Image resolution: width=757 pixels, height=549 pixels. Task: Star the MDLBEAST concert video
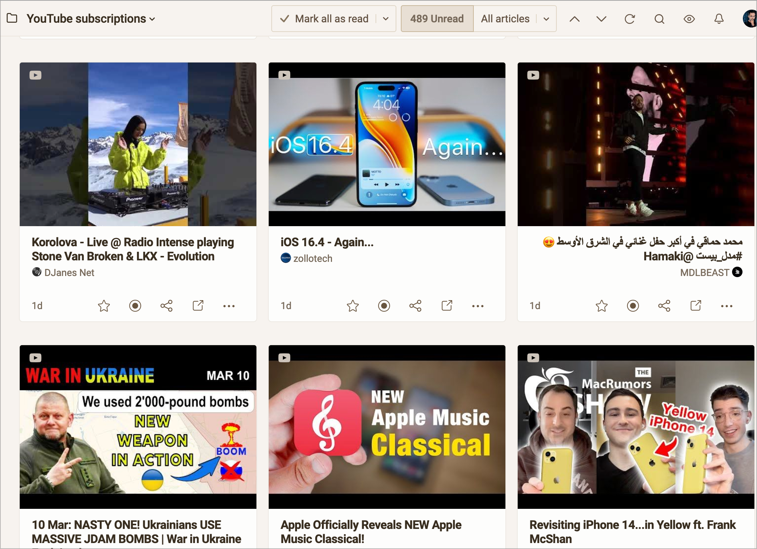coord(601,305)
